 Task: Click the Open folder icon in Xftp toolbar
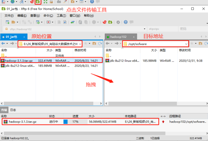13,22
